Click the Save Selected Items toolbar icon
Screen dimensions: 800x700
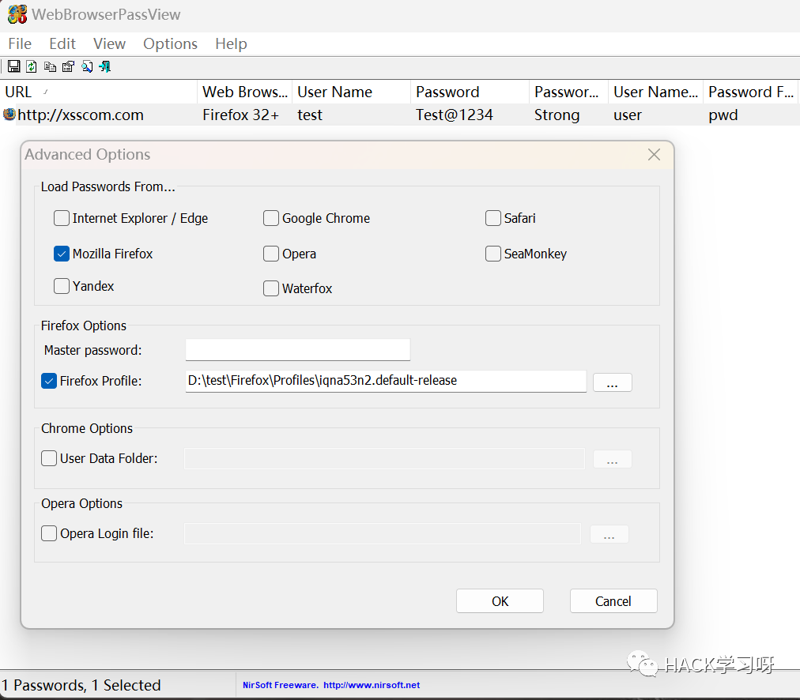(x=13, y=66)
